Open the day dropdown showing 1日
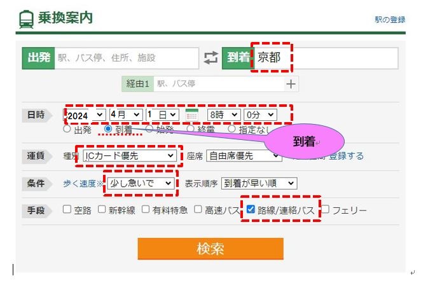The image size is (421, 290). click(162, 115)
